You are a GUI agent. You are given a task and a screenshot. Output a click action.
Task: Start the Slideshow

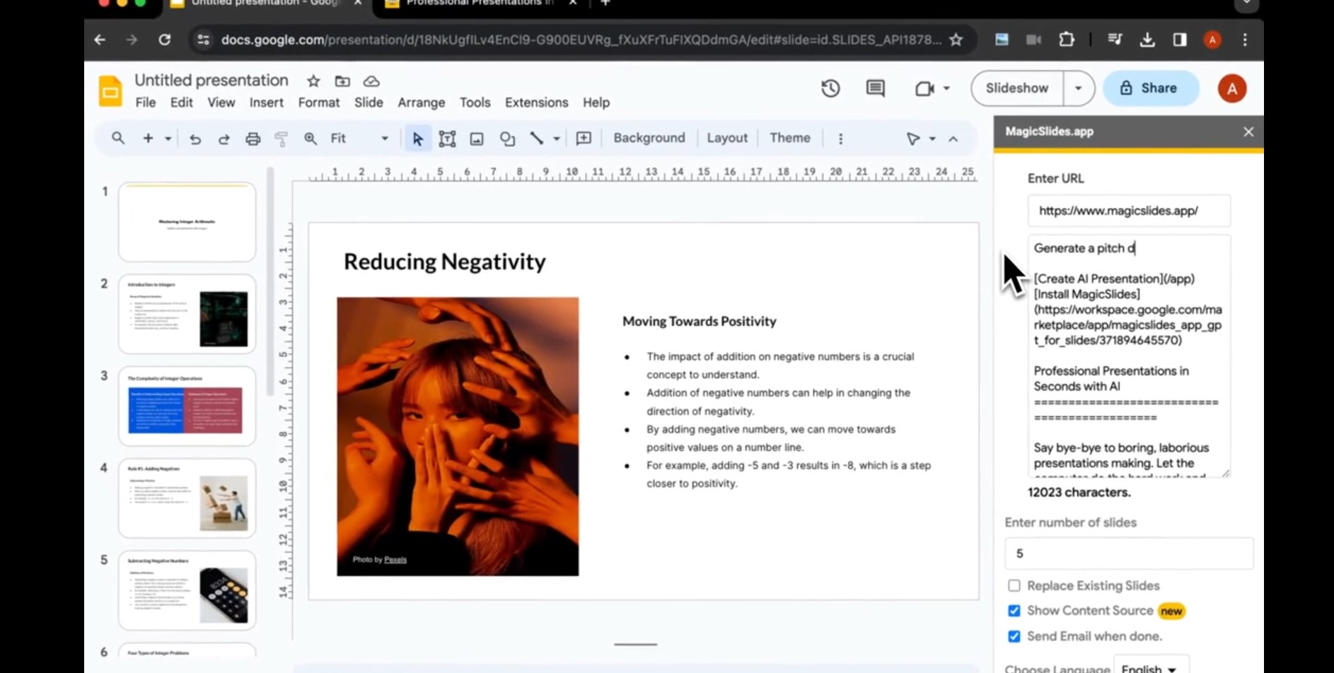click(1017, 88)
